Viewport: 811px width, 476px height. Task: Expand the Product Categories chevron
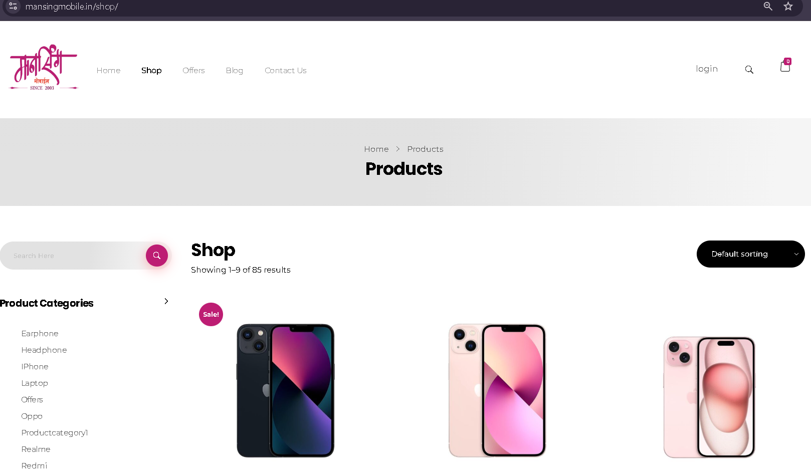pyautogui.click(x=166, y=301)
